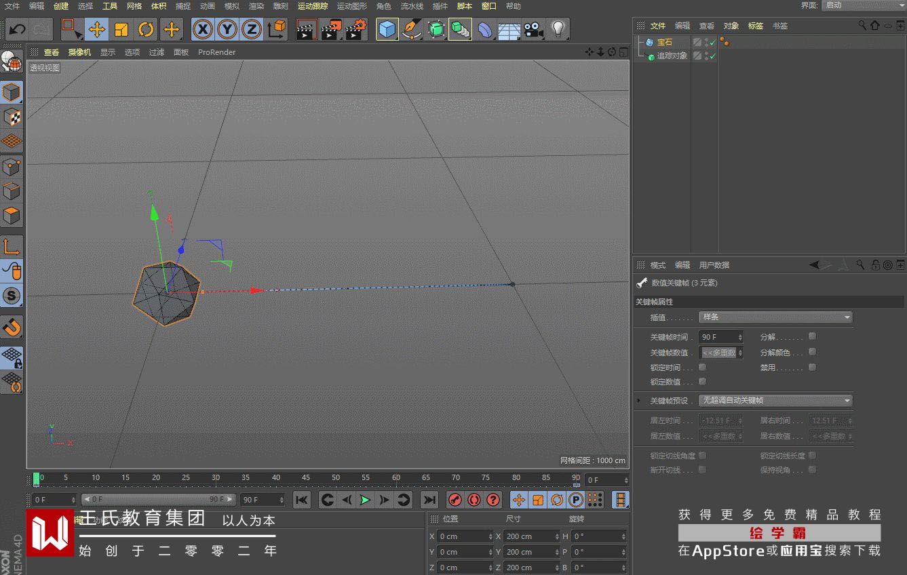This screenshot has height=575, width=907.
Task: Click the Undo arrow icon
Action: 17,29
